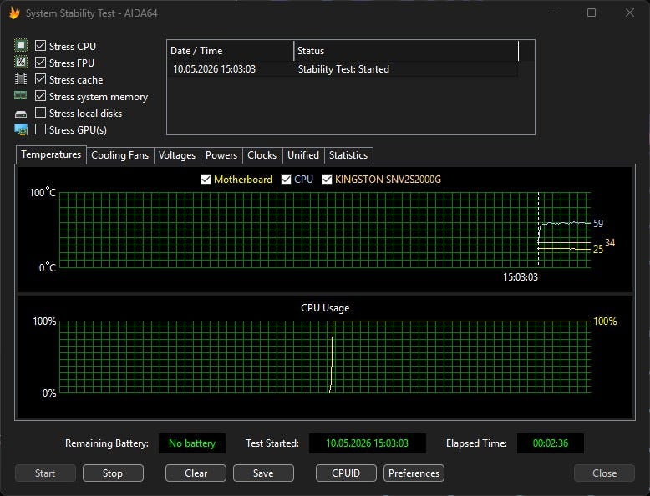The height and width of the screenshot is (496, 650).
Task: Clear the graphs with the Clear button
Action: click(x=196, y=473)
